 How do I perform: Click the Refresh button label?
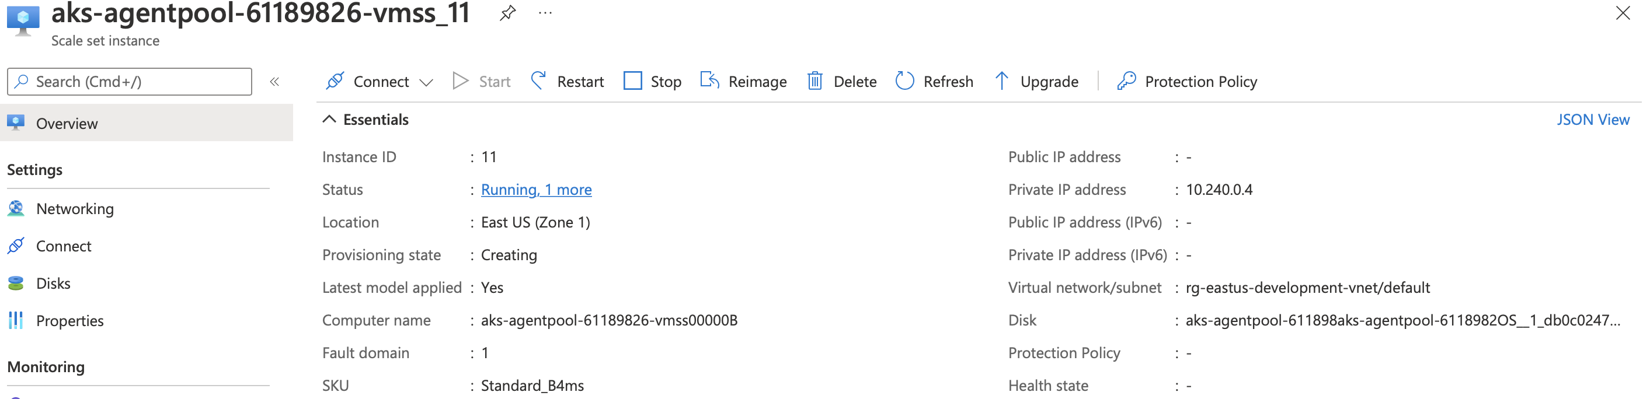(948, 82)
